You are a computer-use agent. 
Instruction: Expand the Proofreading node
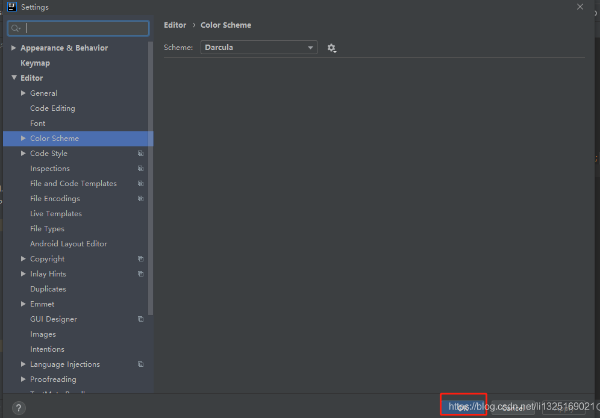click(x=23, y=379)
